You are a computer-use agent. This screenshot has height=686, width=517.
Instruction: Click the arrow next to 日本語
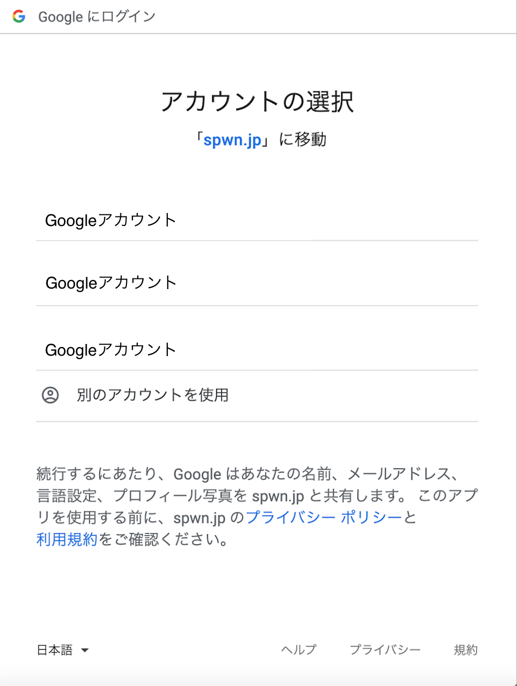pos(85,650)
